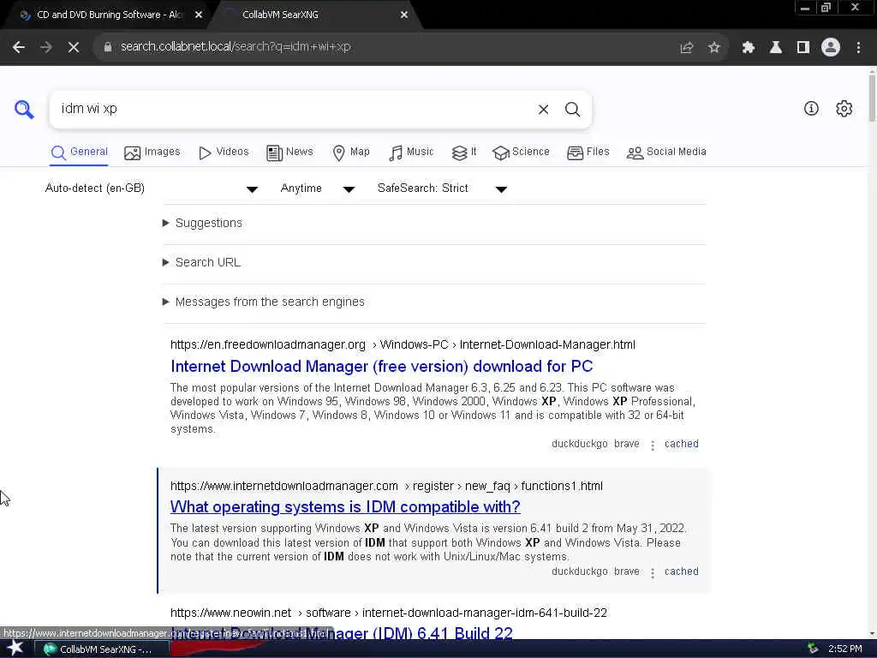Open the About info icon
Image resolution: width=877 pixels, height=658 pixels.
click(x=811, y=109)
